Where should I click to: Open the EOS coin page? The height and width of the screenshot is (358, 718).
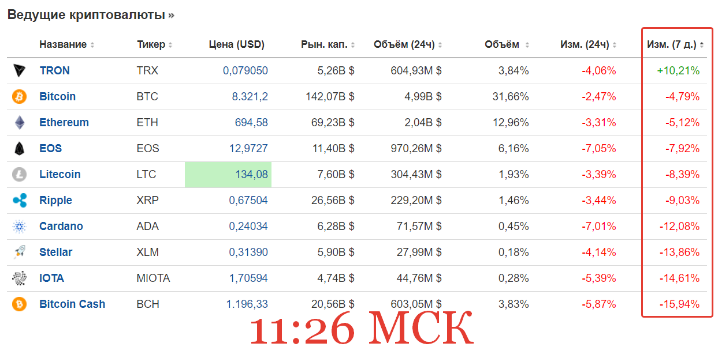point(50,149)
